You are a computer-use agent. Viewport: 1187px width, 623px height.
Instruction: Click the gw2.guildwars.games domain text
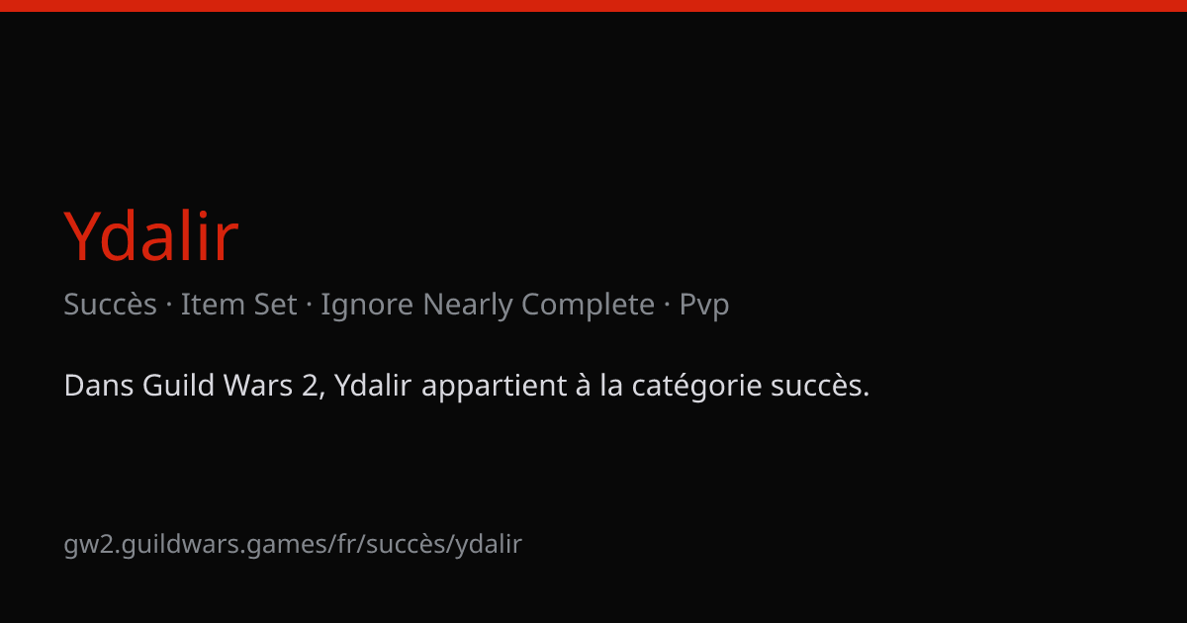tap(194, 544)
